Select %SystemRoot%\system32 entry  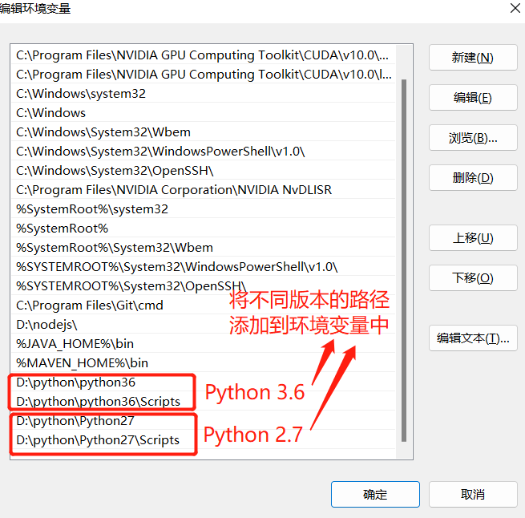click(x=204, y=209)
